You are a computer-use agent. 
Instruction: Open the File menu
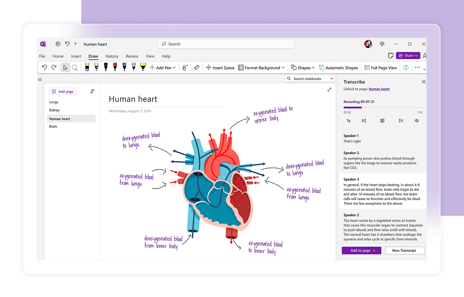[x=42, y=56]
